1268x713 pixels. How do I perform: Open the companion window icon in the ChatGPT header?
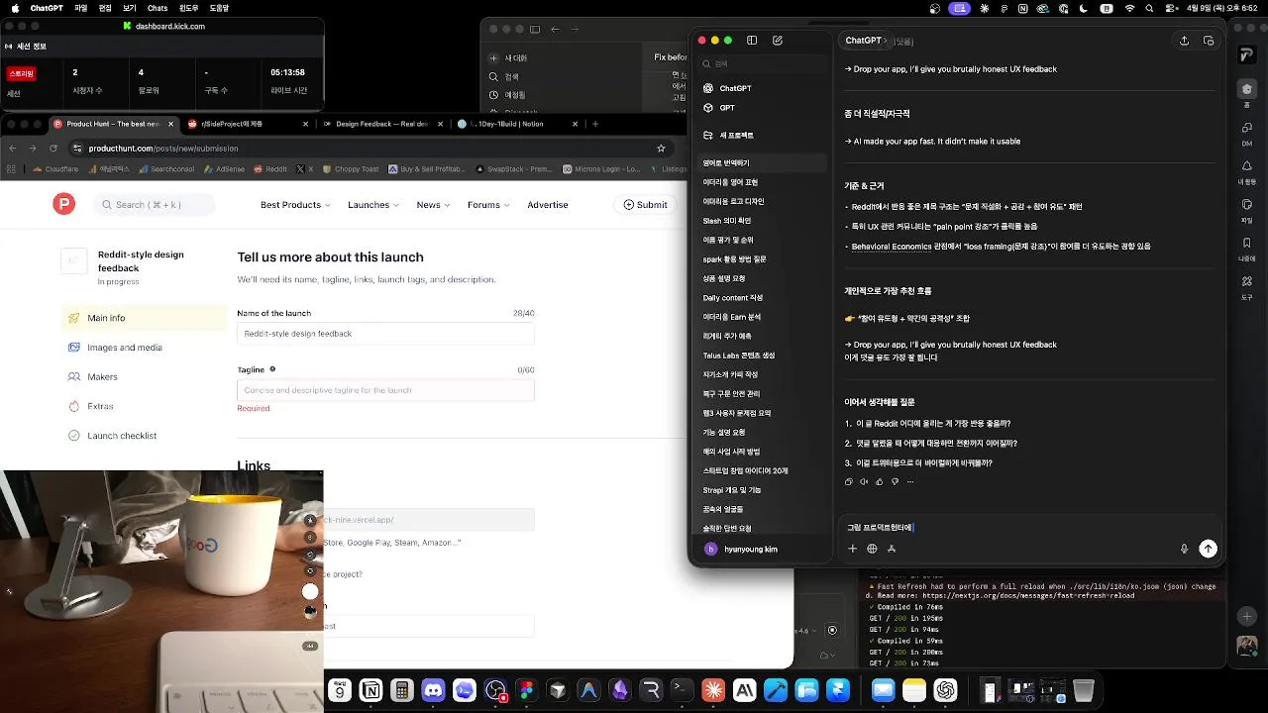coord(1209,41)
